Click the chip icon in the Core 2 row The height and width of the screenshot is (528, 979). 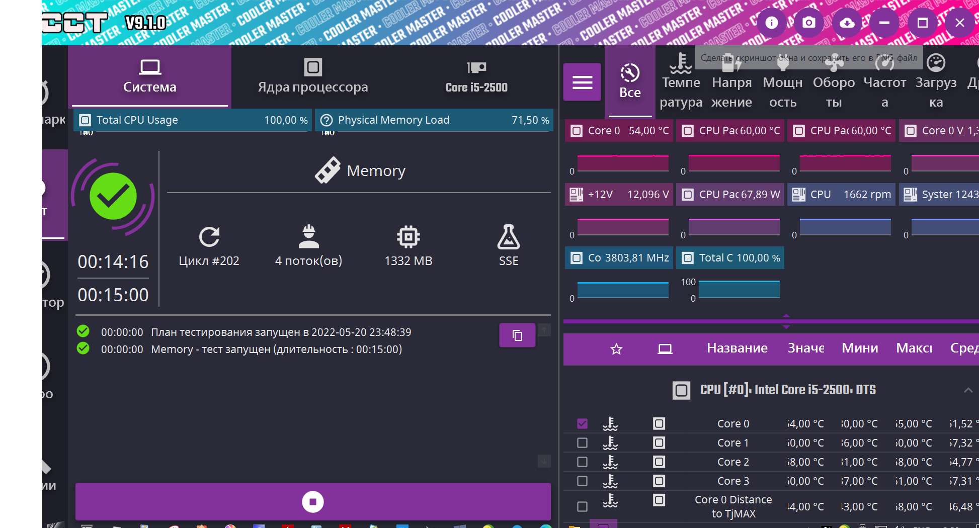tap(659, 462)
